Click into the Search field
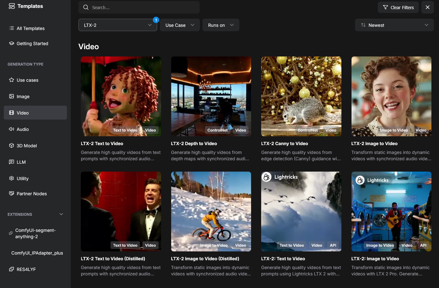Screen dimensions: 439x288 [x=139, y=7]
